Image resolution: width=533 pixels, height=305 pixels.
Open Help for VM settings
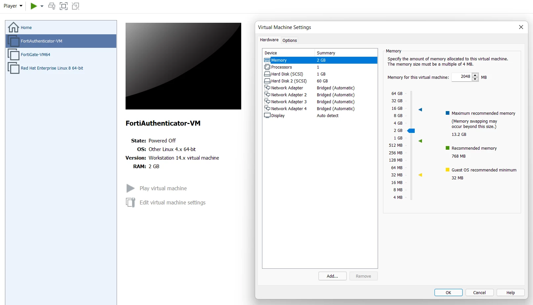point(511,293)
